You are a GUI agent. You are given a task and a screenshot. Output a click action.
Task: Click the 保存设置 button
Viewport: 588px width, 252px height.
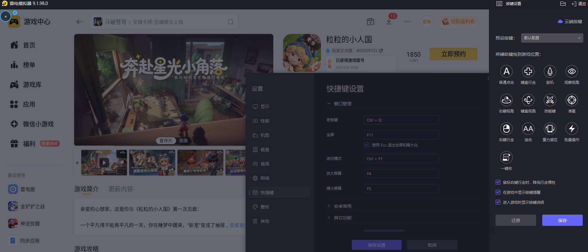coord(377,245)
